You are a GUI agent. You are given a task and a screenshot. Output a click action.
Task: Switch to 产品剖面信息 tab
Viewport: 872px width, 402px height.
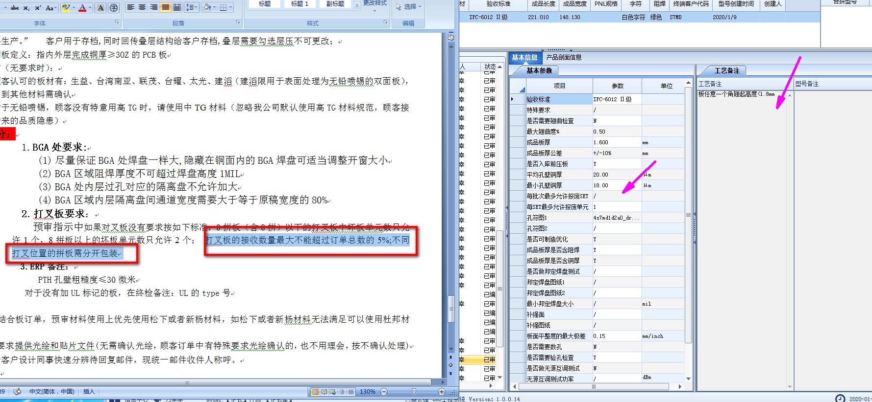click(x=564, y=57)
